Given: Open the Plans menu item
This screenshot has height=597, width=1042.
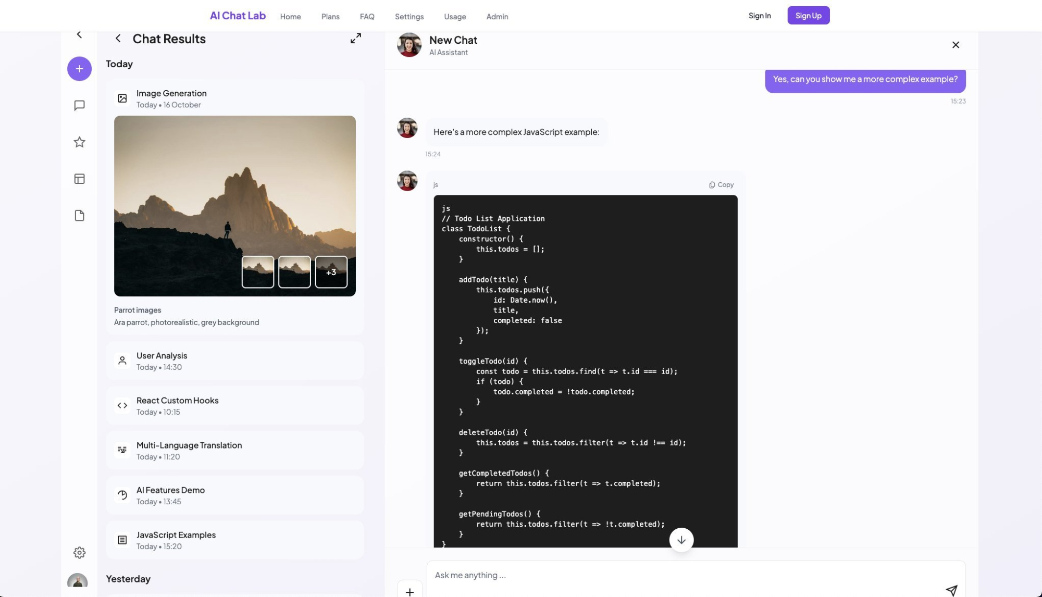Looking at the screenshot, I should click(x=330, y=17).
